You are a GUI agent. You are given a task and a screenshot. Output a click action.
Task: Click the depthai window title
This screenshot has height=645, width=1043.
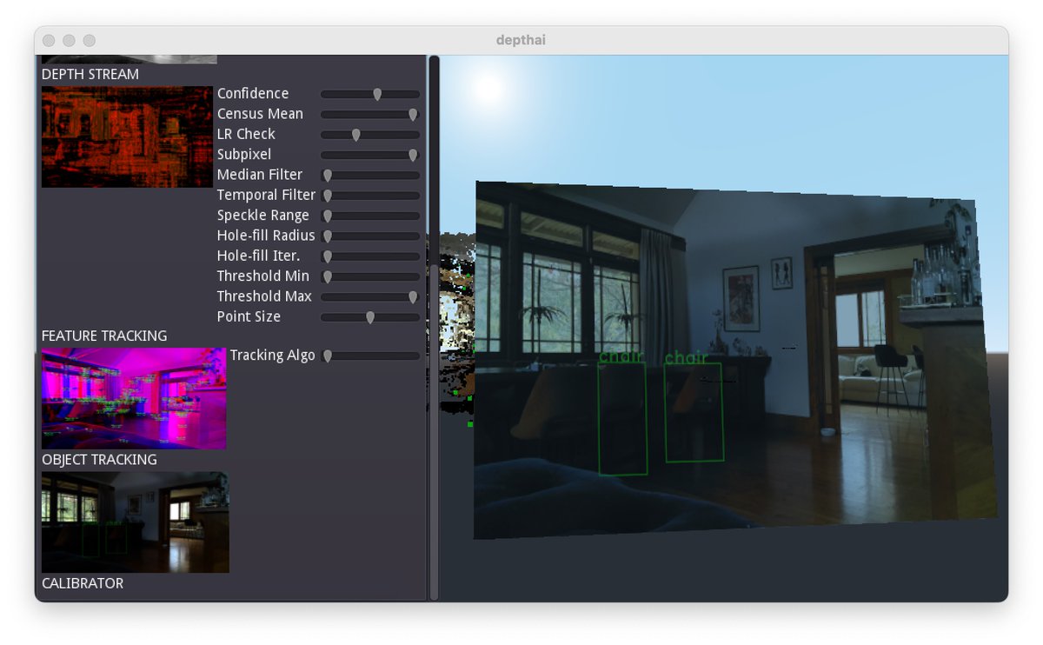point(521,41)
